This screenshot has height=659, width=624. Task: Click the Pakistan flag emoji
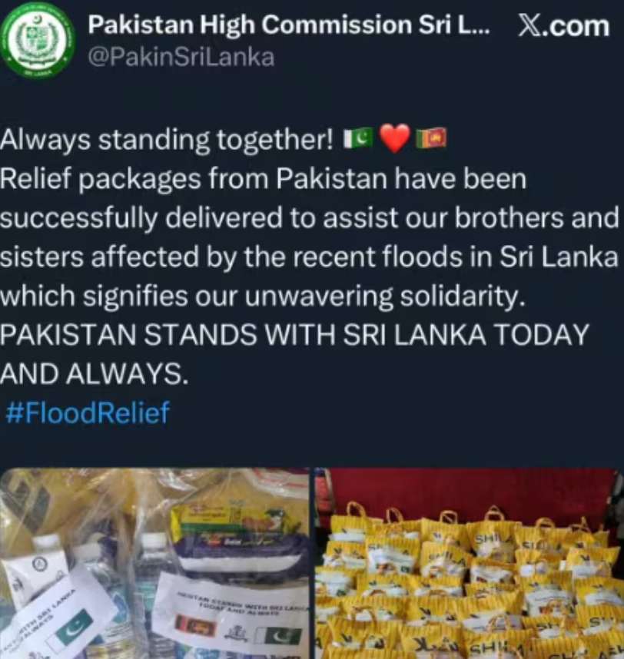(x=358, y=139)
